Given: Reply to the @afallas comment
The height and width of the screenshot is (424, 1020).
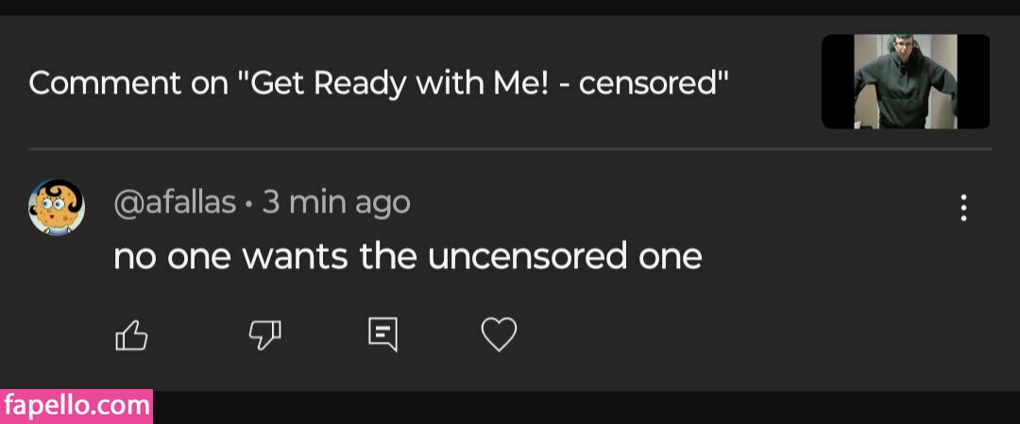Looking at the screenshot, I should 382,334.
